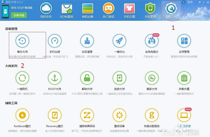Screen dimensions: 210x137
Task: Click 重启设备 restart icon
Action: click(x=119, y=115)
